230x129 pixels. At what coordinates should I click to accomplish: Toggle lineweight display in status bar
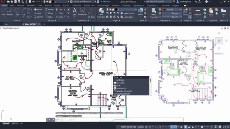pos(181,127)
